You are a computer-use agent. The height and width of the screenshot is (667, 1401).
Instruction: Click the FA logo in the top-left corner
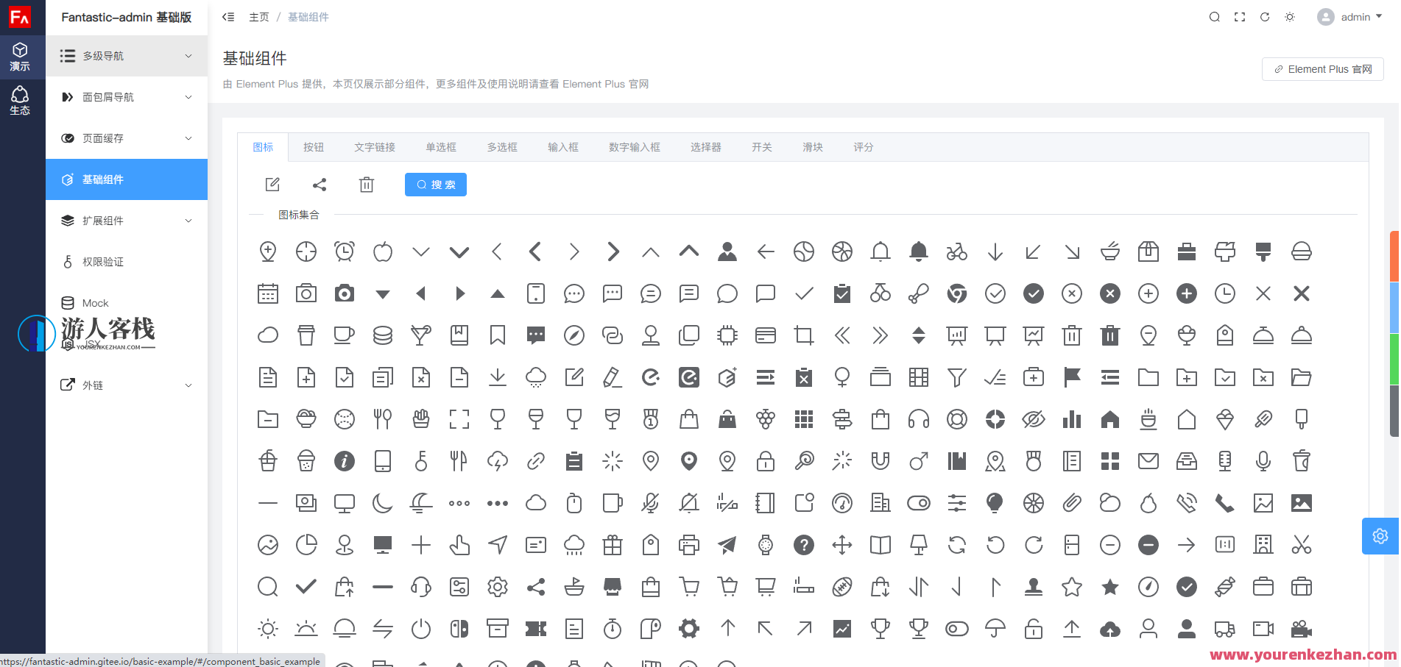click(21, 16)
